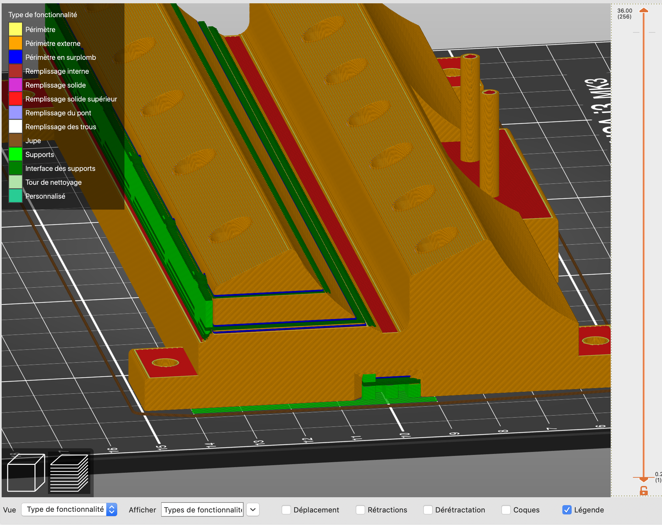This screenshot has width=662, height=525.
Task: Enable the Déplacement checkbox
Action: [x=286, y=510]
